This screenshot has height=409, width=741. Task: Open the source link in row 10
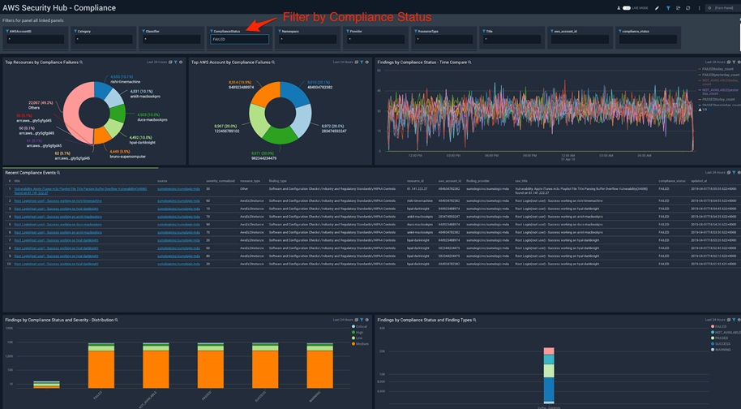[178, 264]
